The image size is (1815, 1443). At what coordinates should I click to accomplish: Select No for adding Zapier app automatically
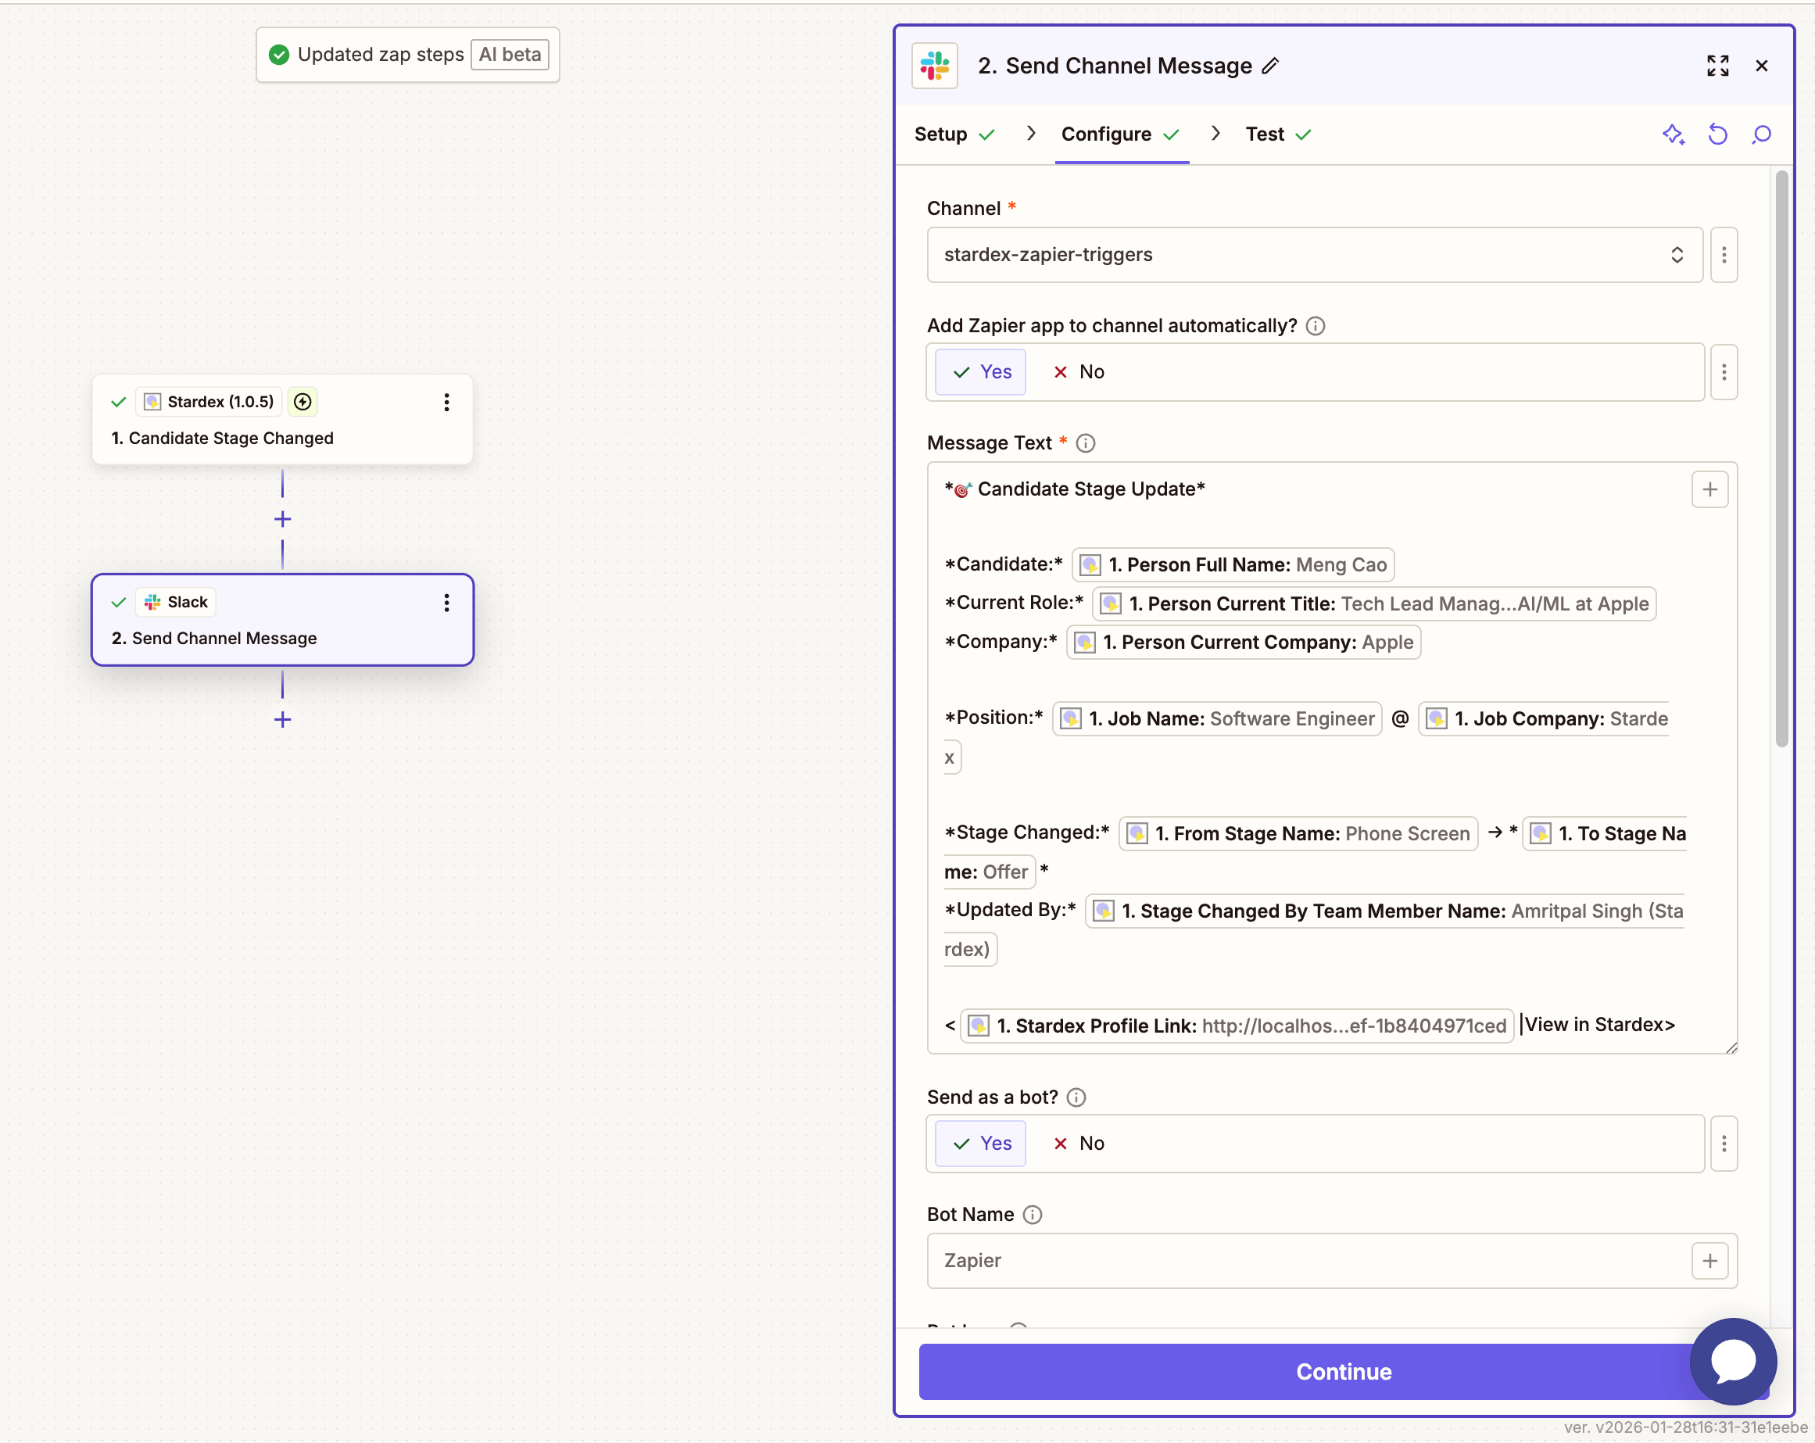pyautogui.click(x=1079, y=372)
